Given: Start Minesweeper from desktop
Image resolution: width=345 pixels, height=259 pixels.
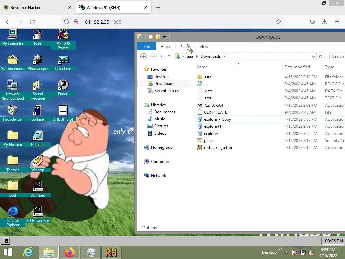Looking at the screenshot, I should tap(38, 62).
